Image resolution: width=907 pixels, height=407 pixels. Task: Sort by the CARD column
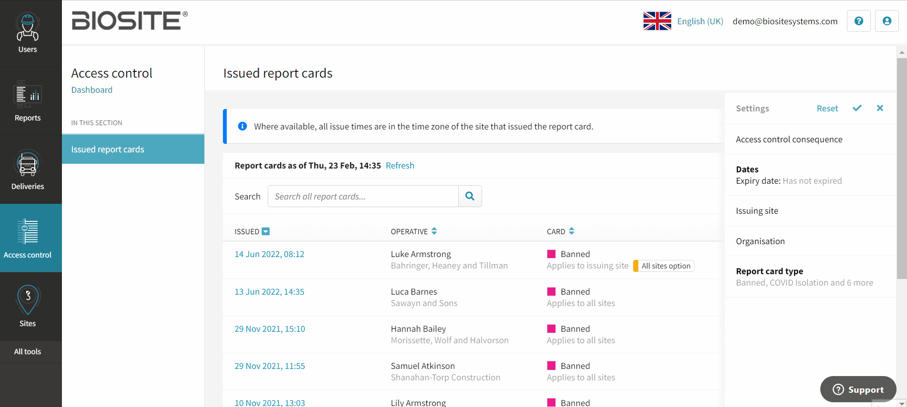[571, 231]
